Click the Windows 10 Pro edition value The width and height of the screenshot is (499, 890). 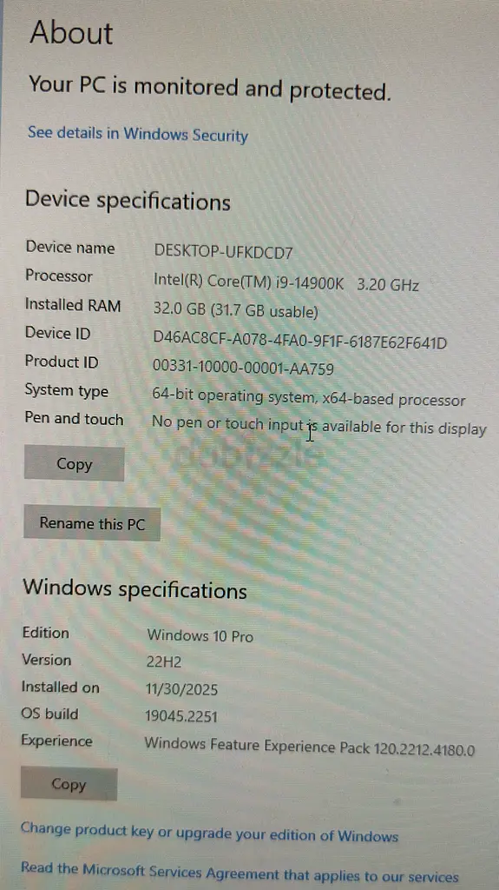pos(200,635)
